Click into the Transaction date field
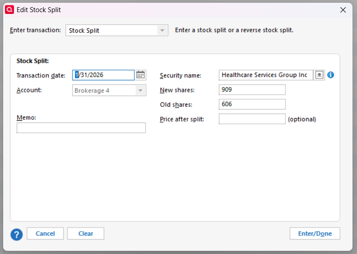357x254 pixels. 103,75
